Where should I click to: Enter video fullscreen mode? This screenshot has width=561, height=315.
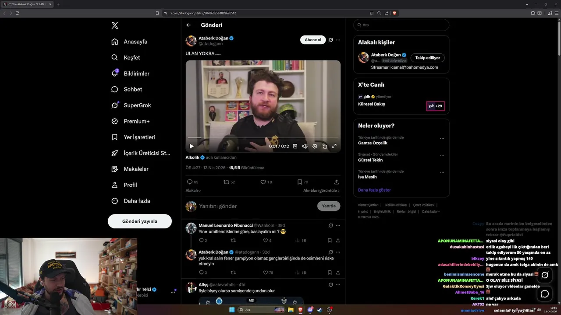coord(334,146)
